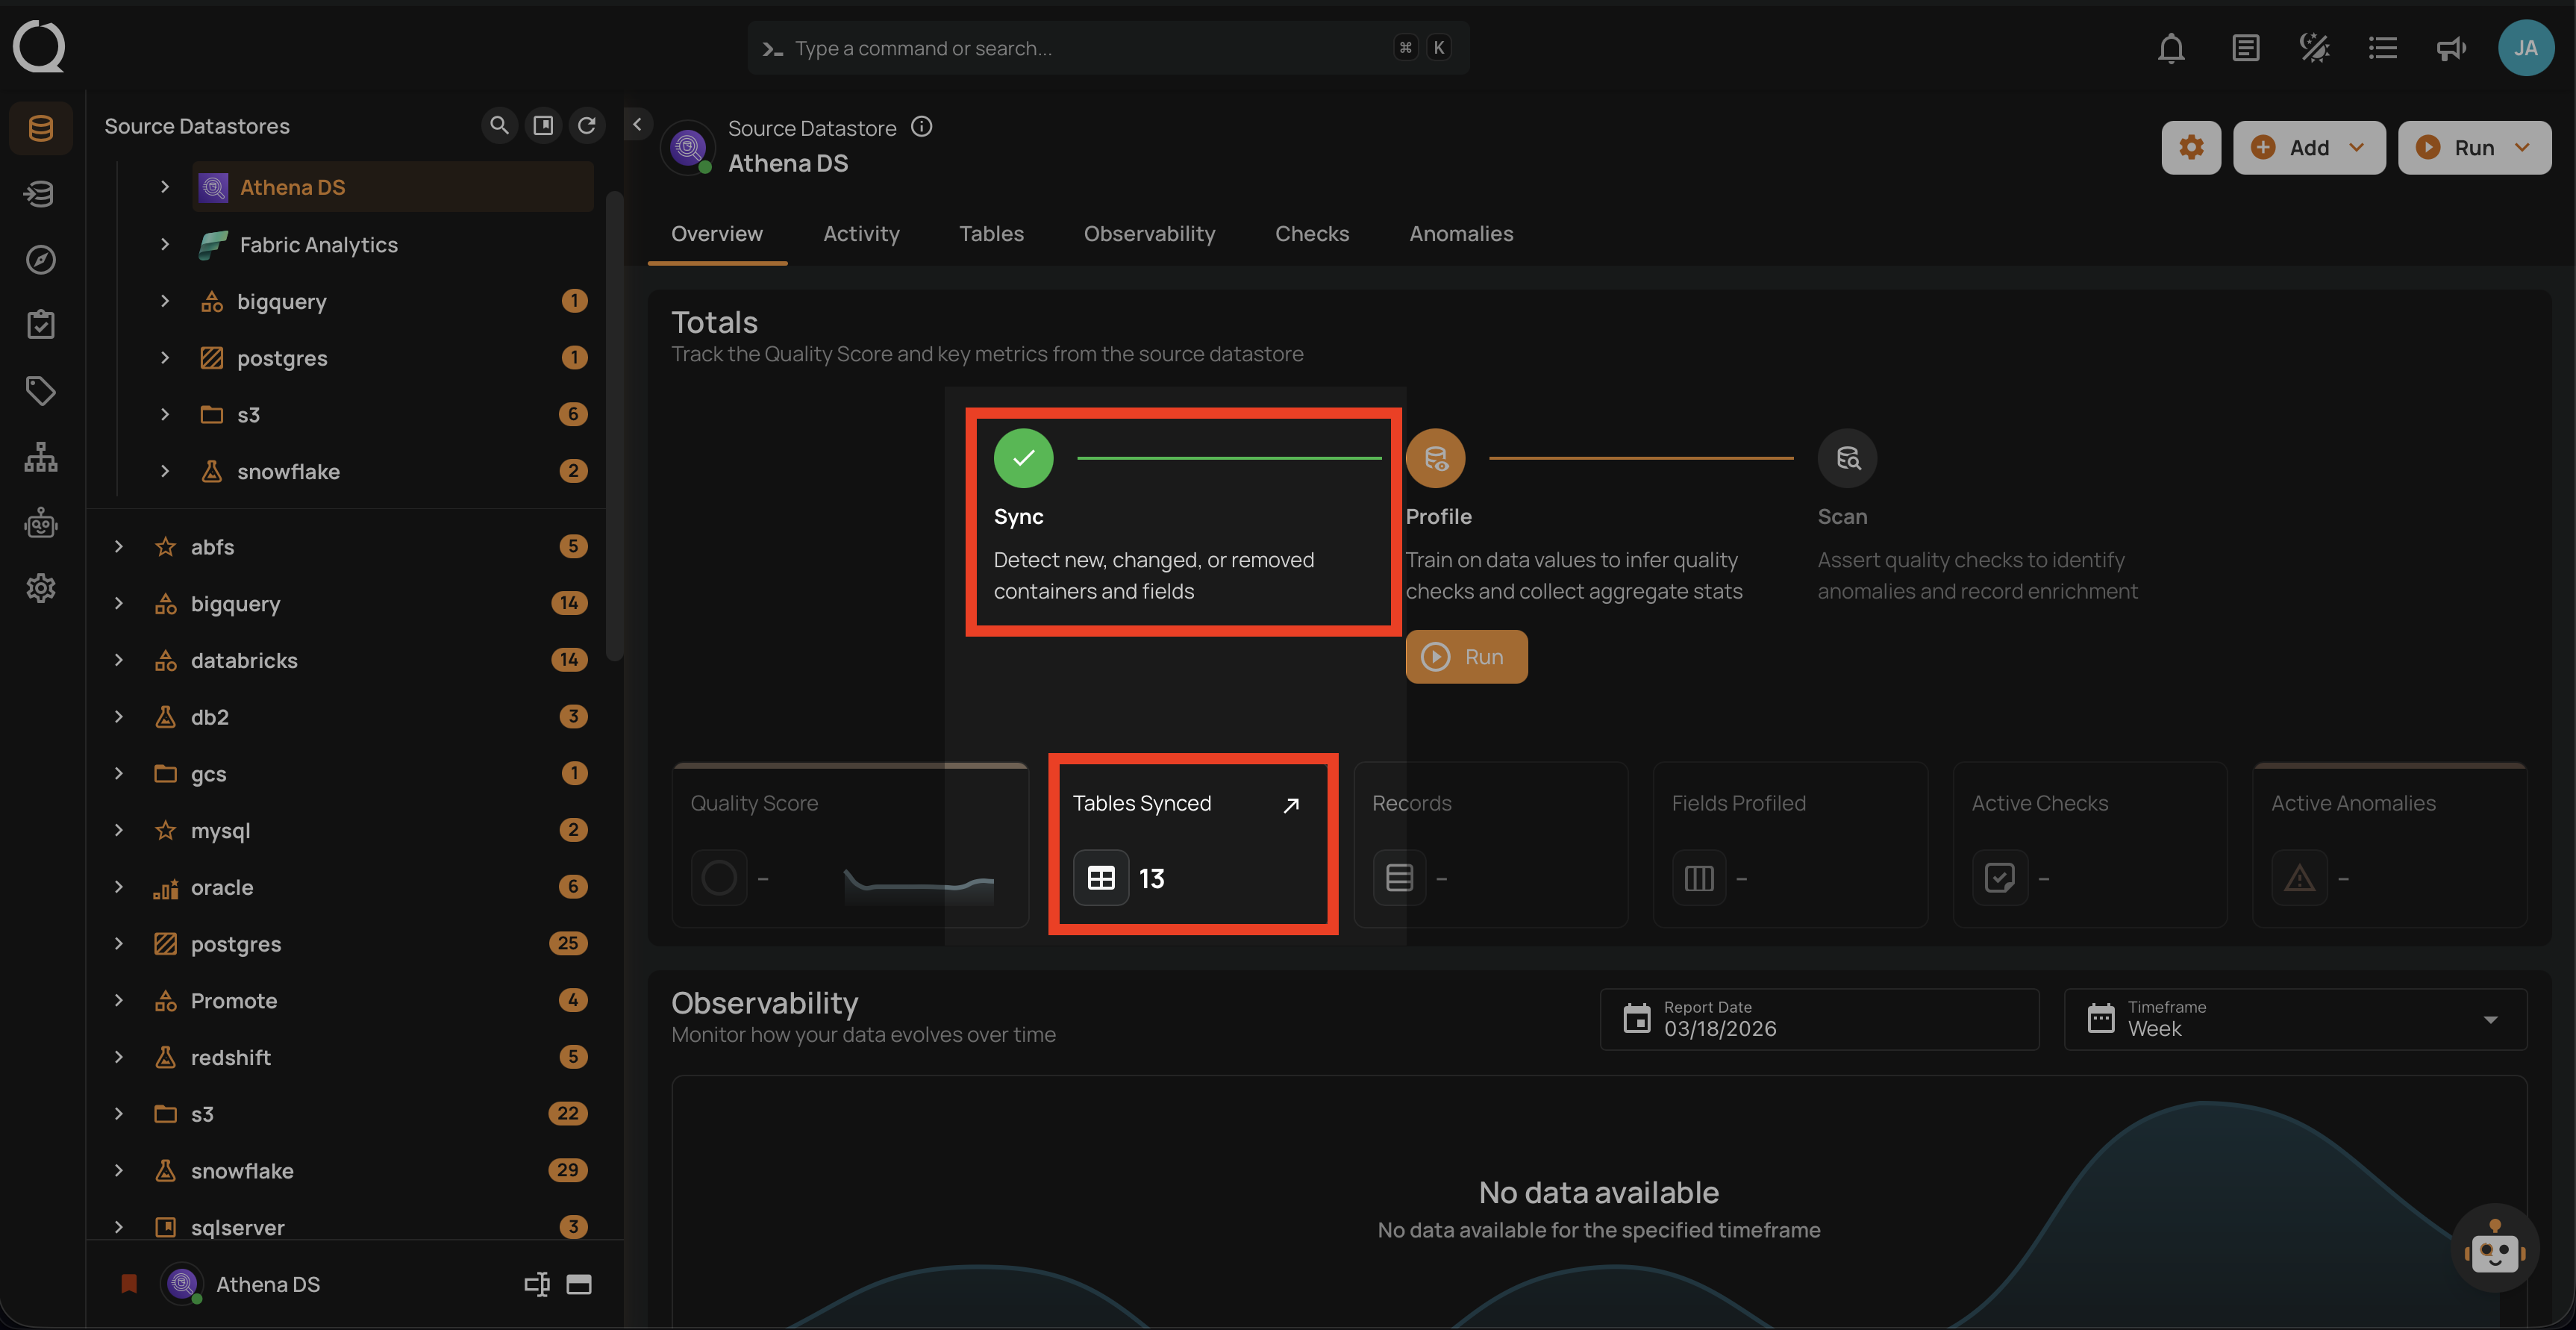The width and height of the screenshot is (2576, 1330).
Task: Click the hierarchy flows icon in the sidebar
Action: [40, 457]
